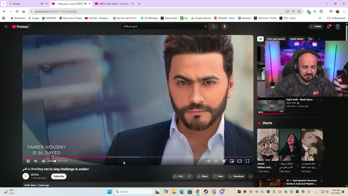Click the Create button

click(x=316, y=26)
